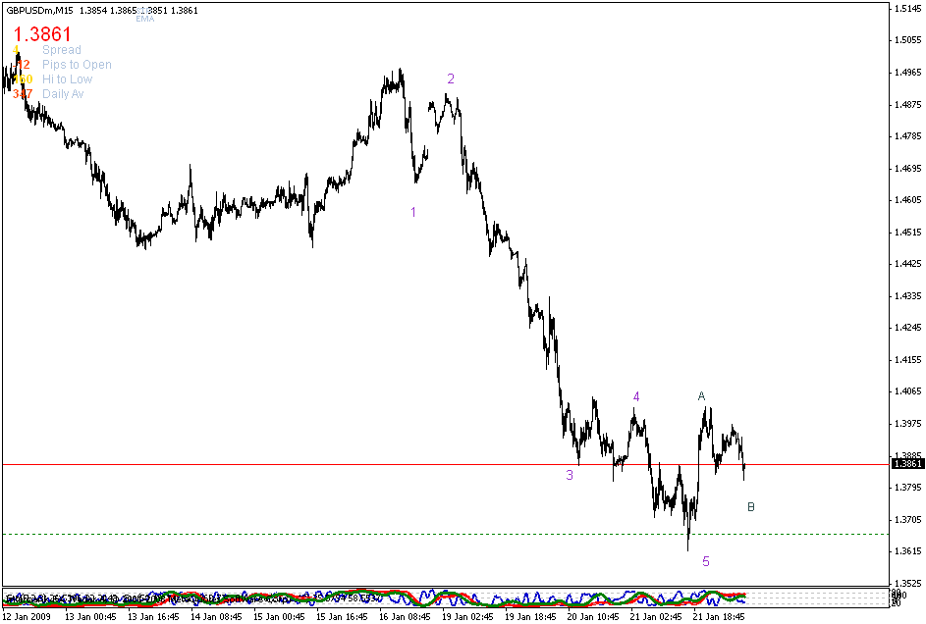Select the corrective wave label A
This screenshot has height=624, width=926.
coord(701,395)
